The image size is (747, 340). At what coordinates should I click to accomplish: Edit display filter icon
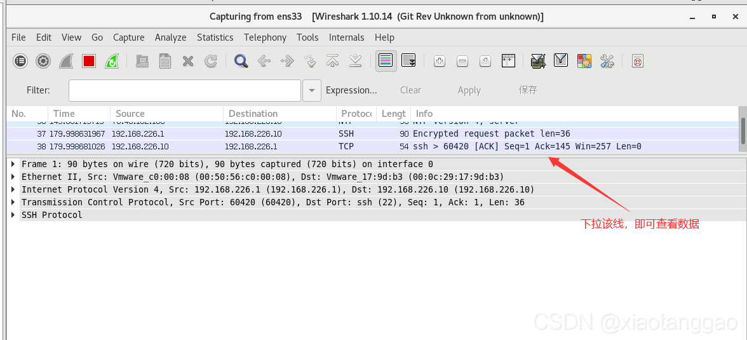[x=562, y=60]
